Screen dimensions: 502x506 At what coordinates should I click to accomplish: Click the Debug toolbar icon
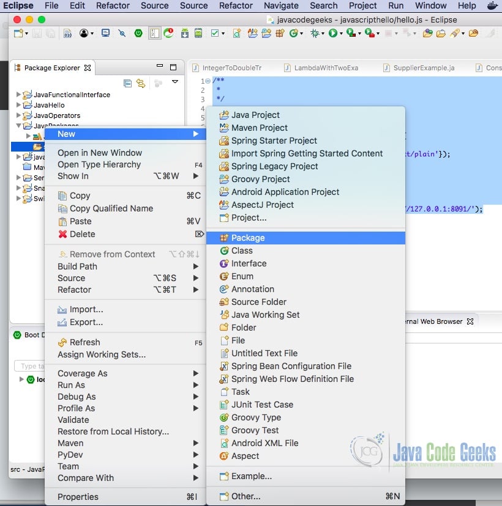click(316, 34)
